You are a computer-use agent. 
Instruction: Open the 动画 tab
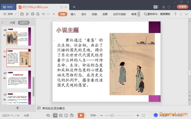(105, 14)
